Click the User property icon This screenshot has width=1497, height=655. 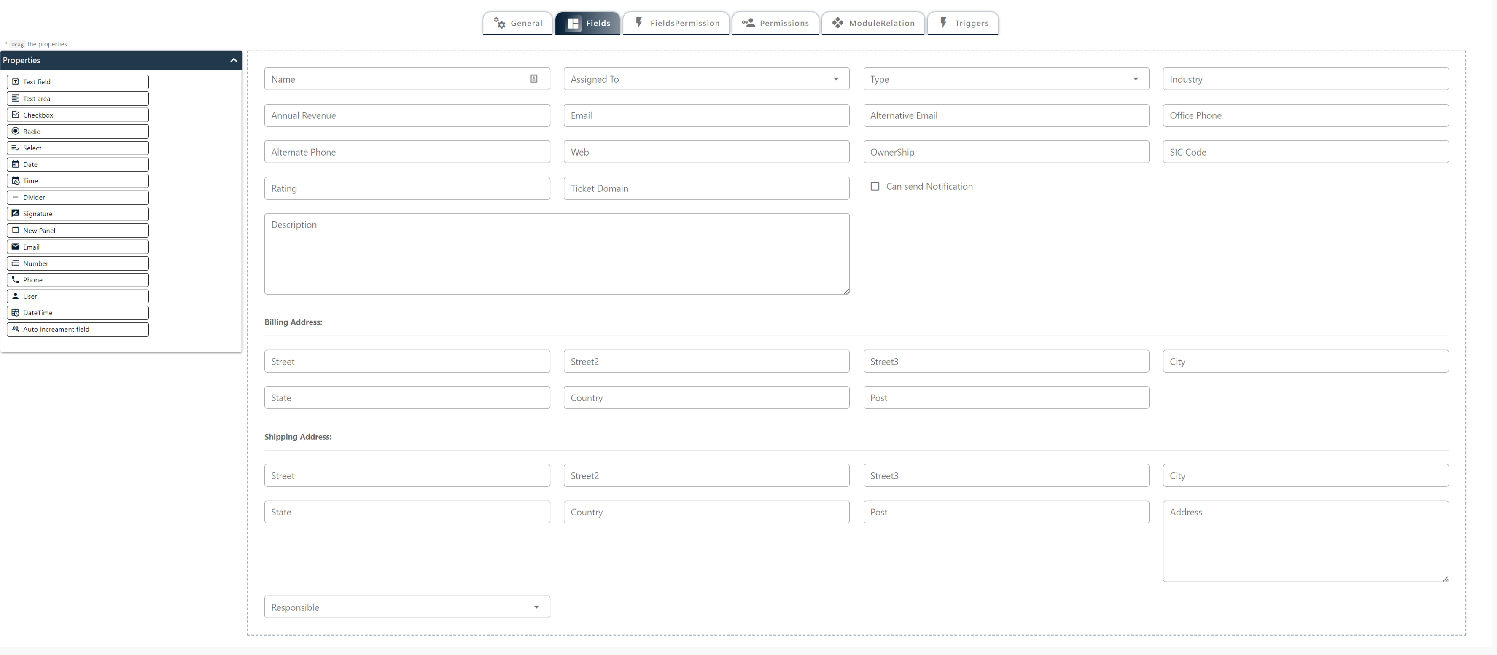coord(16,296)
